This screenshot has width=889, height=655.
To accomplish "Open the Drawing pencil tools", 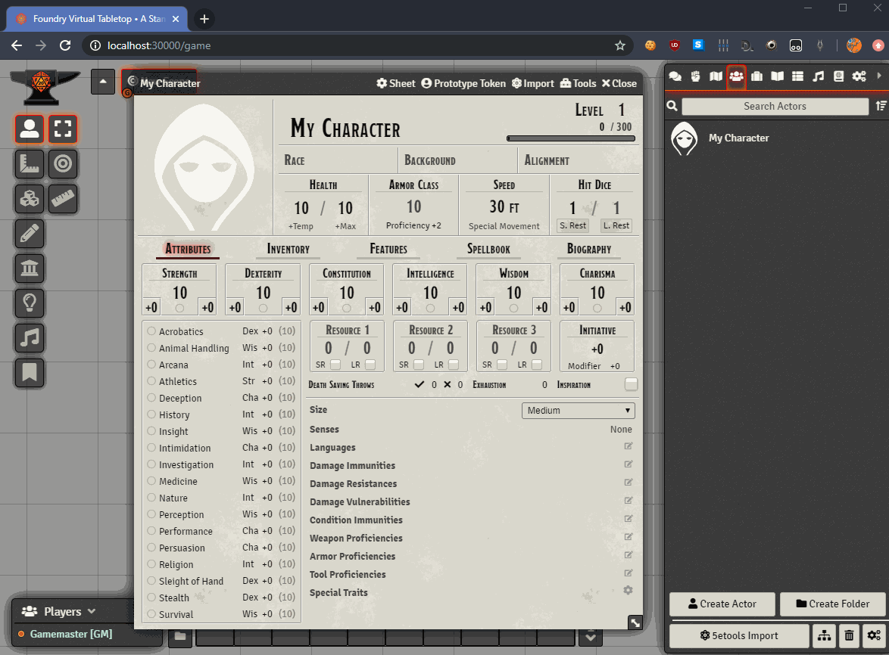I will (x=30, y=234).
